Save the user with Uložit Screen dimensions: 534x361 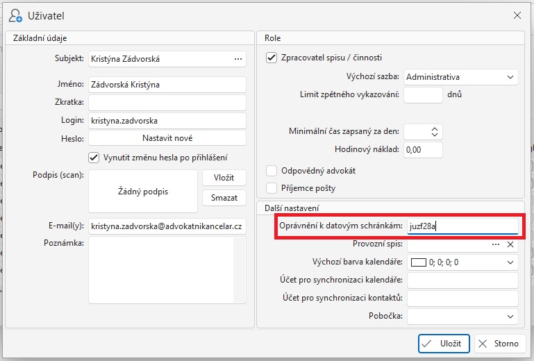click(444, 344)
